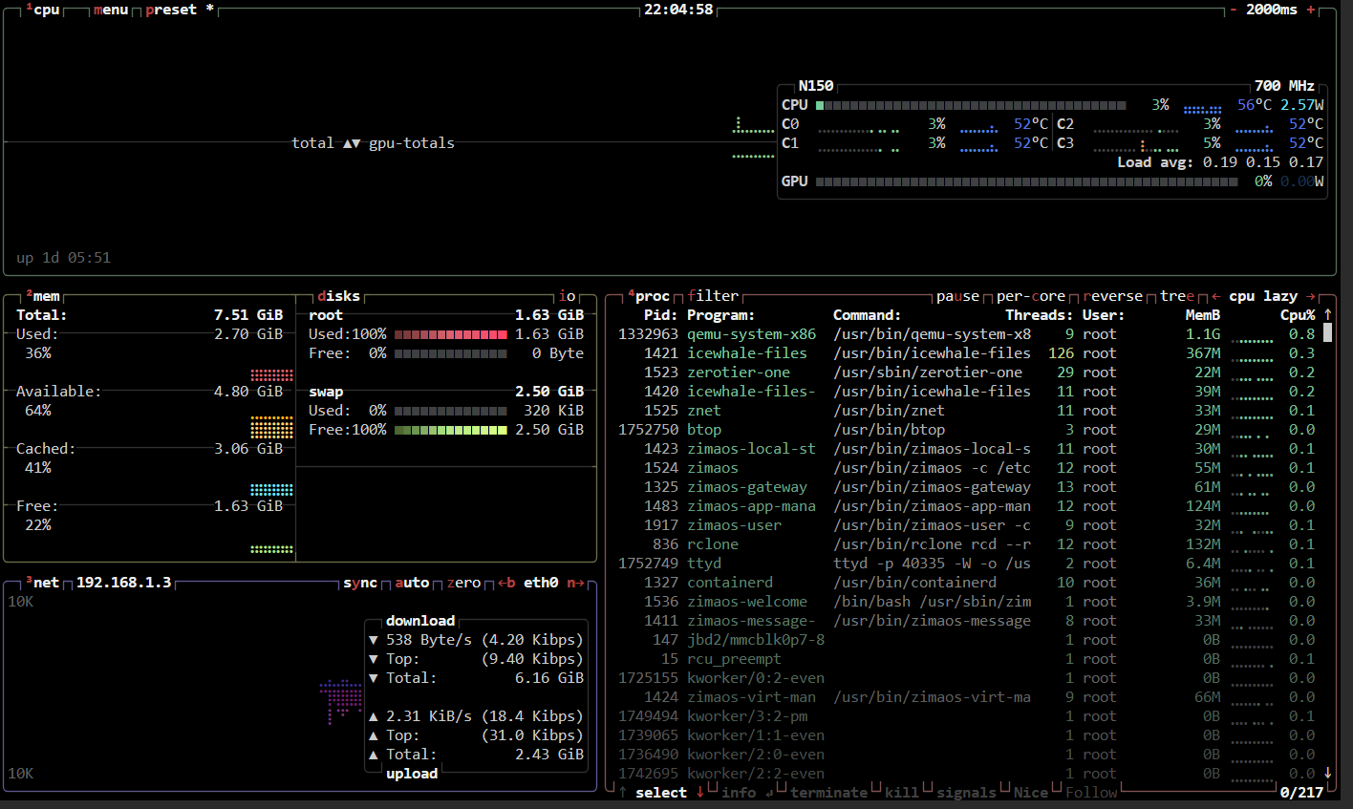The width and height of the screenshot is (1353, 809).
Task: Click the 192.168.1.3 address in net box
Action: pyautogui.click(x=124, y=583)
